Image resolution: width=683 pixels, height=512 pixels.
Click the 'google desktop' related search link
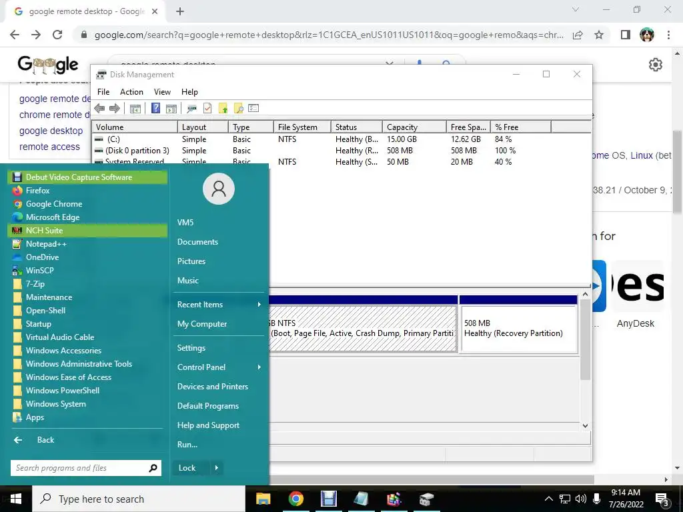pyautogui.click(x=51, y=131)
